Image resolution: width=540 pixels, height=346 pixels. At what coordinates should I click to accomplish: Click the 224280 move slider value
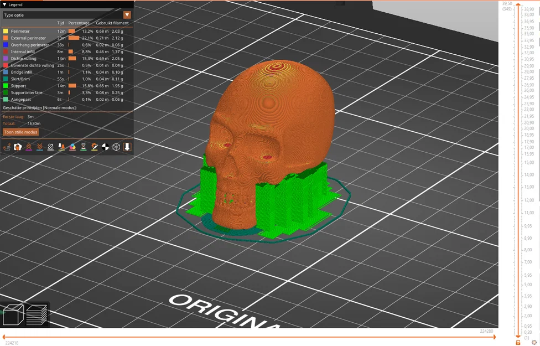pos(486,331)
